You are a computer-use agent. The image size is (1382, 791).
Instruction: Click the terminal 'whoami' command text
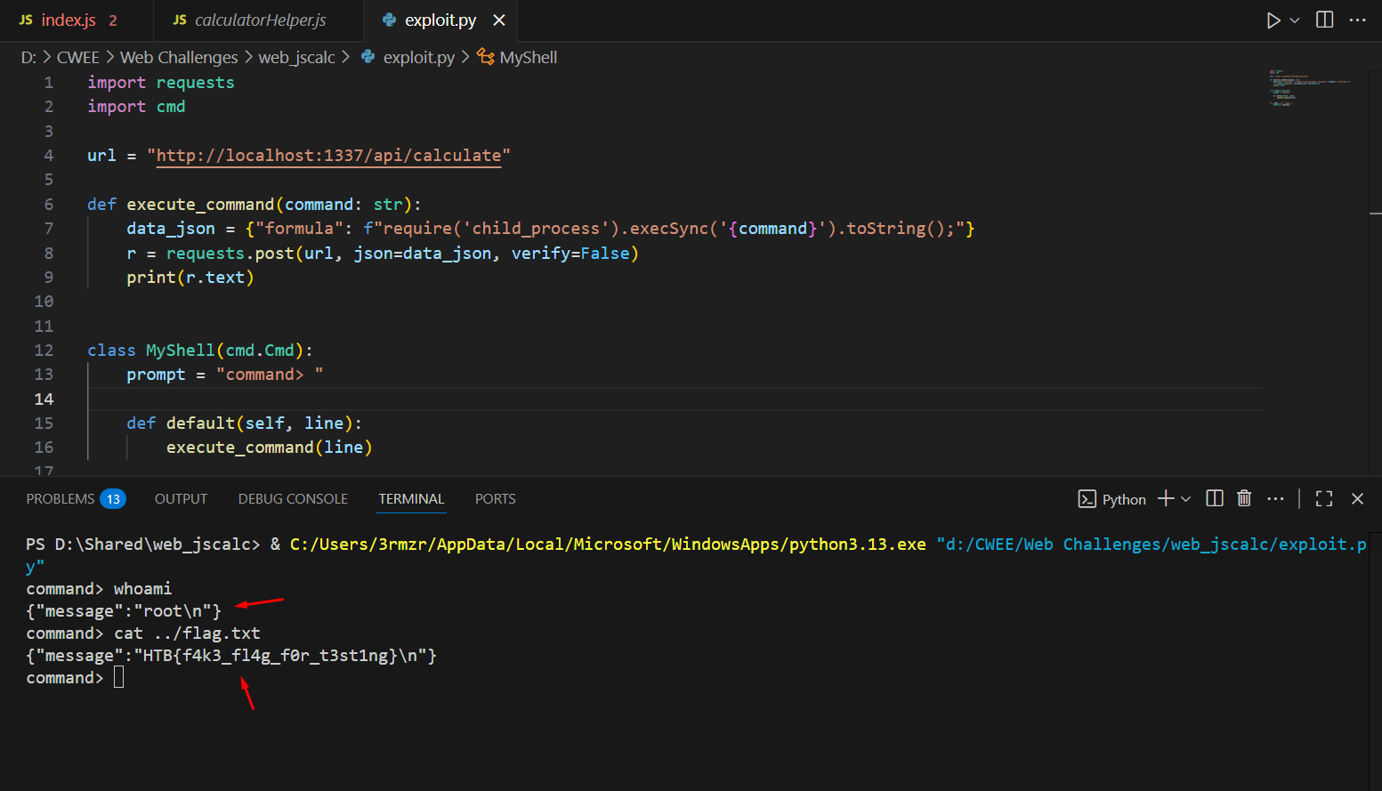(142, 589)
